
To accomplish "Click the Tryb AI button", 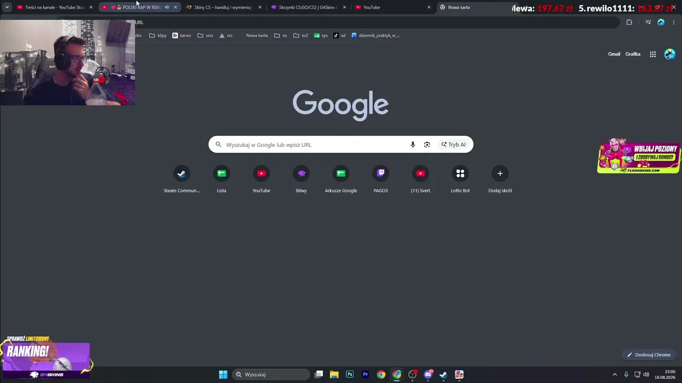I will tap(453, 145).
